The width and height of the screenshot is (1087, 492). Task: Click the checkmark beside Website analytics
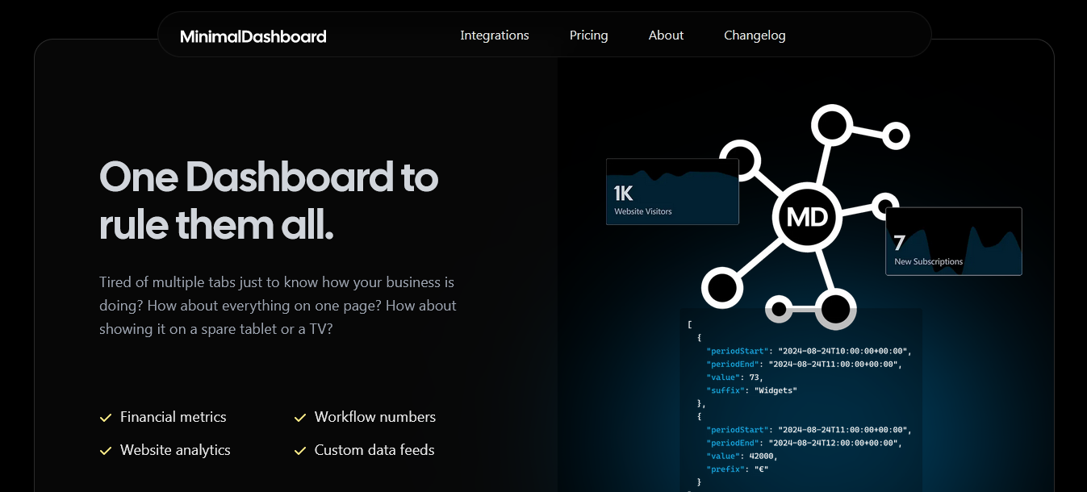click(x=106, y=451)
